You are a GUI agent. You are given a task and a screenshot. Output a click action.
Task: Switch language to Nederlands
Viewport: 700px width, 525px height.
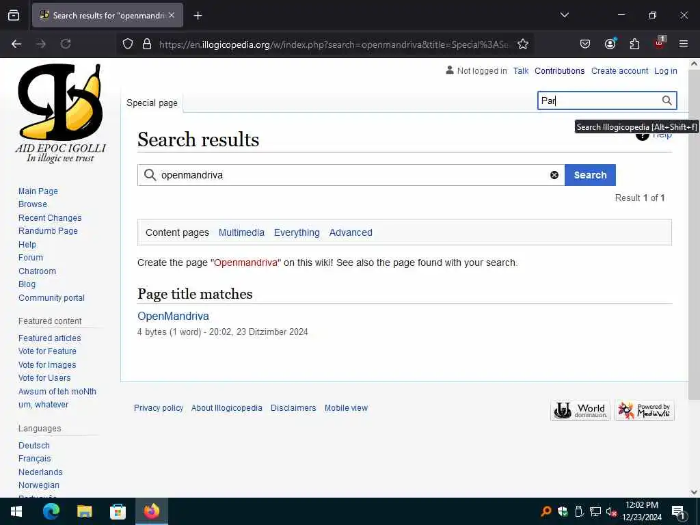(x=40, y=472)
